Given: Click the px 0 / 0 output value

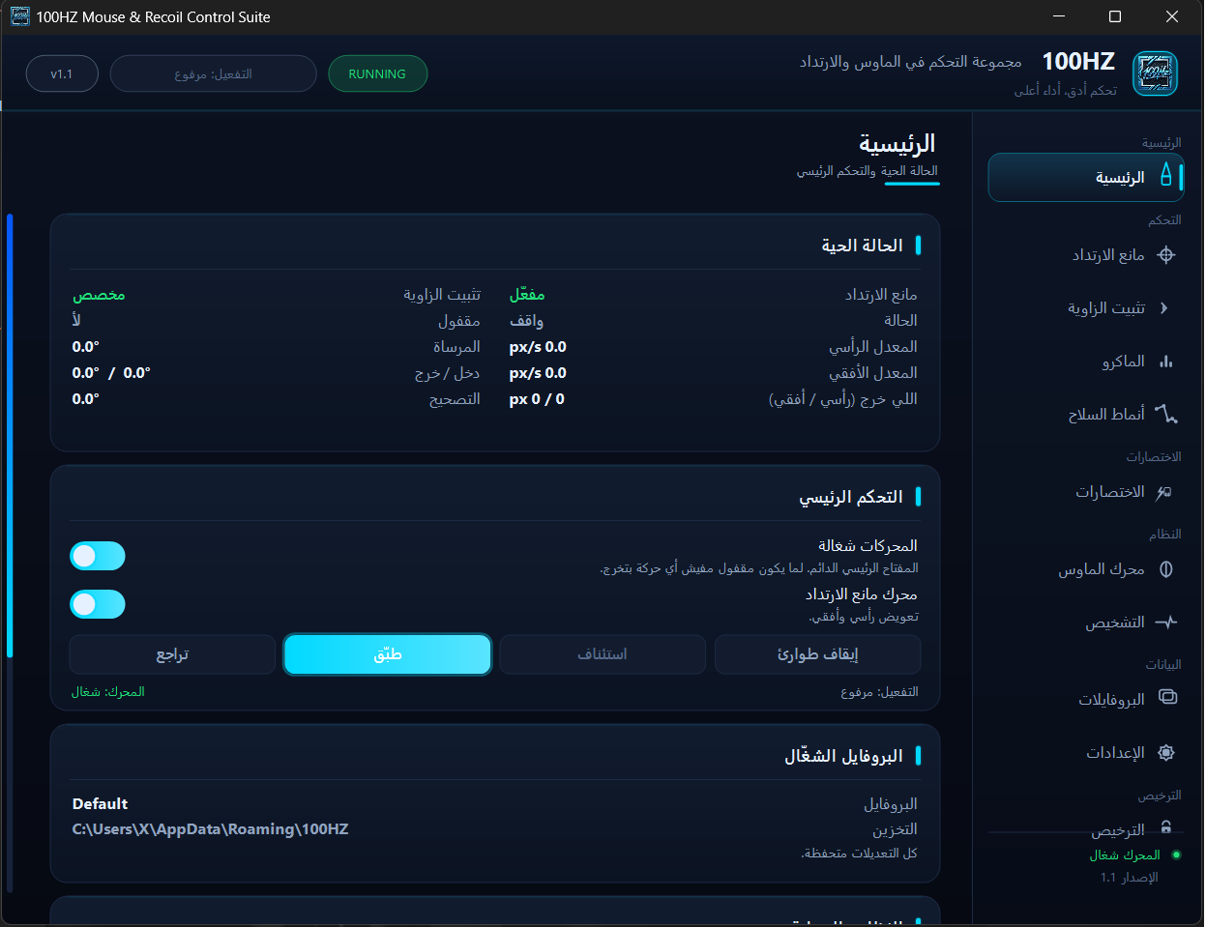Looking at the screenshot, I should point(537,398).
